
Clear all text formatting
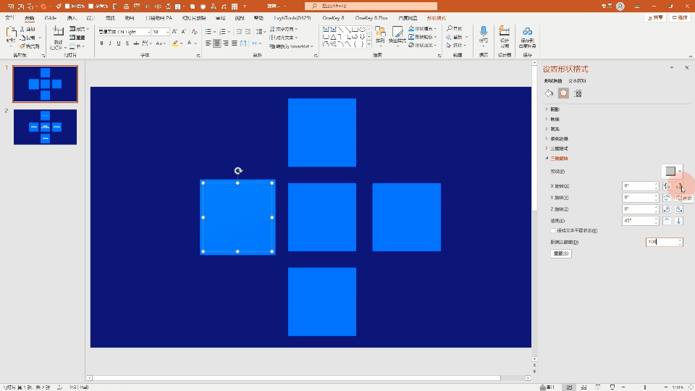point(194,32)
